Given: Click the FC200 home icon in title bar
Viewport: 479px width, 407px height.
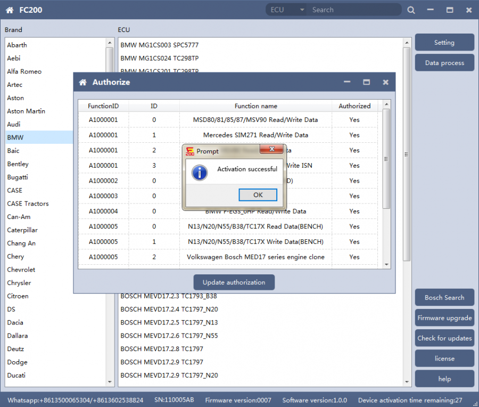Looking at the screenshot, I should pyautogui.click(x=10, y=10).
